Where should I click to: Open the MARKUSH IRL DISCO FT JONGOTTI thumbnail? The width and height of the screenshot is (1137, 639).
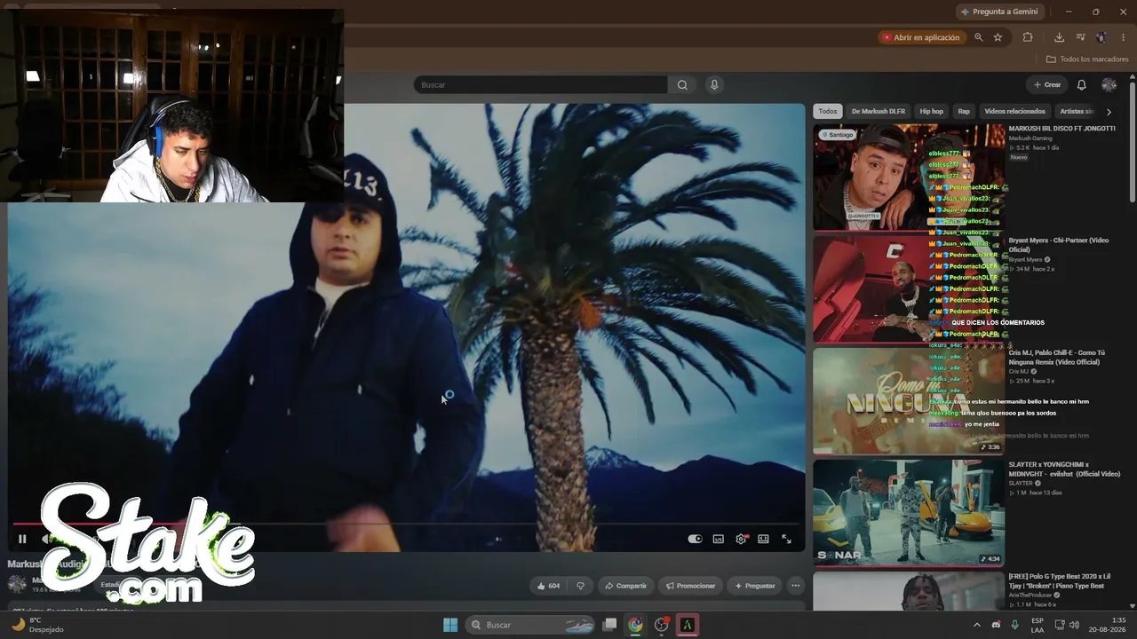click(909, 177)
